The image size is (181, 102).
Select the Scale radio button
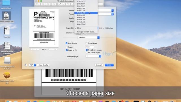[67, 47]
